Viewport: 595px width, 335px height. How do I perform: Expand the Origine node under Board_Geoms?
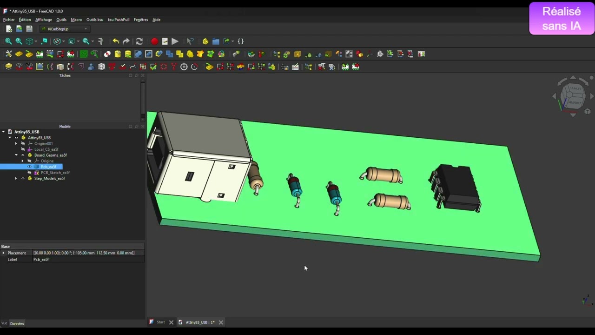pyautogui.click(x=23, y=161)
